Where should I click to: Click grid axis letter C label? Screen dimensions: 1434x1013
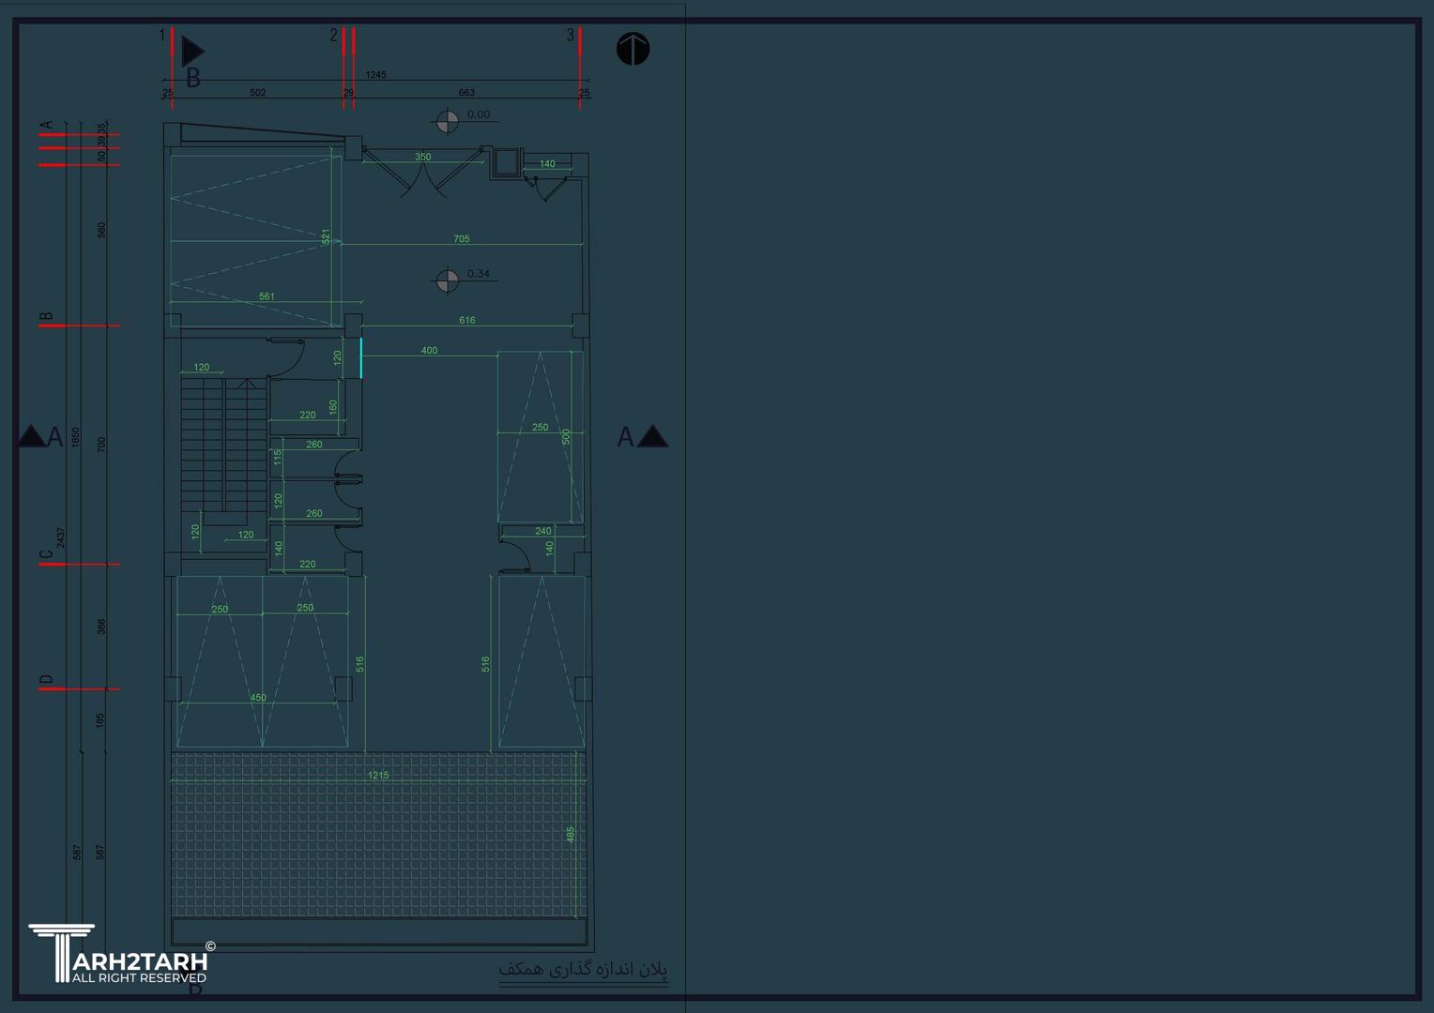point(46,555)
